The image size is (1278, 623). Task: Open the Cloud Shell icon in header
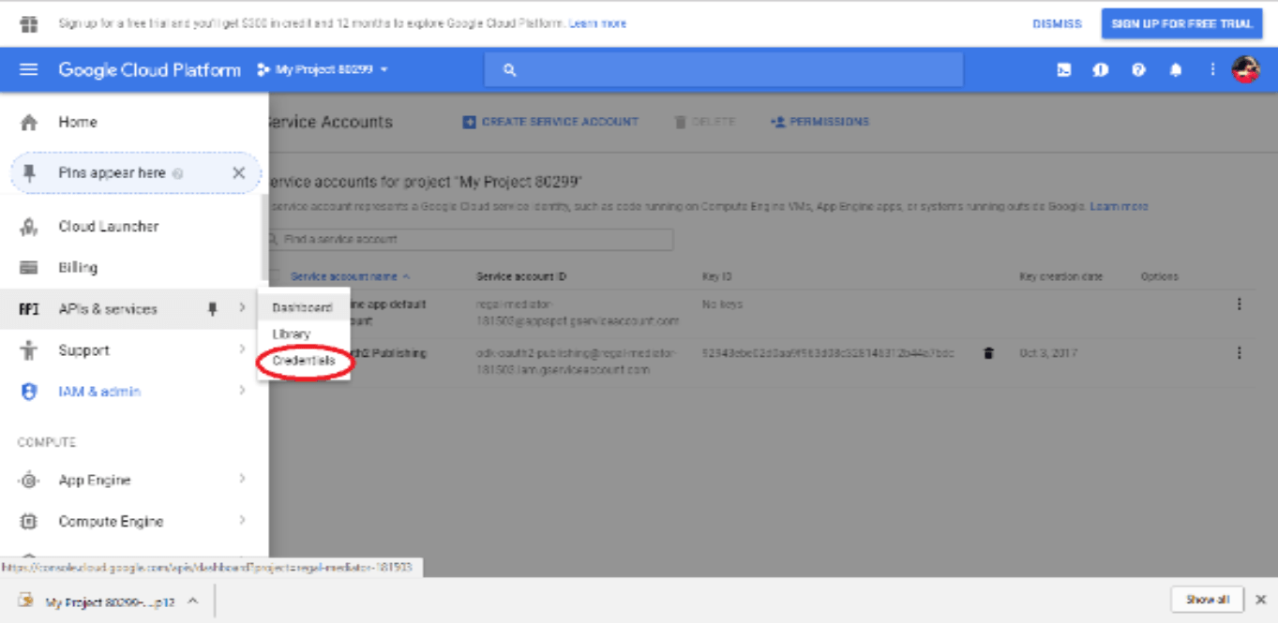click(x=1064, y=69)
